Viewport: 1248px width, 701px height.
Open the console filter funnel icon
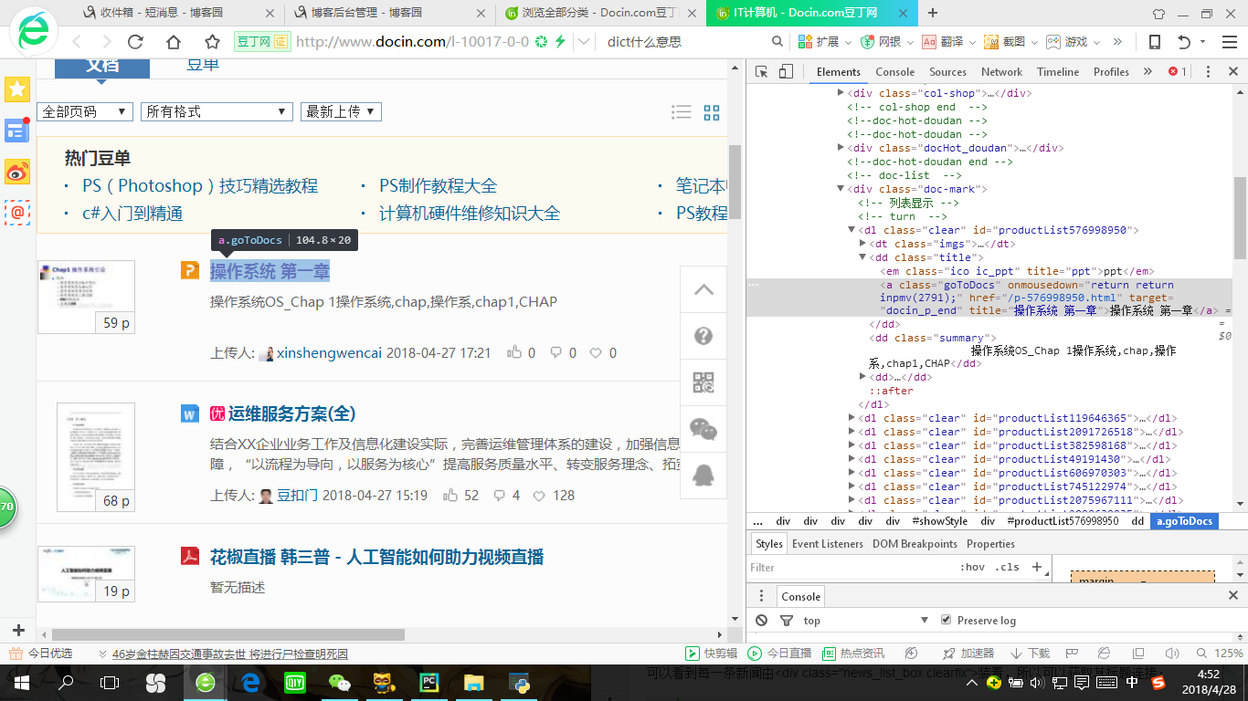pos(787,620)
